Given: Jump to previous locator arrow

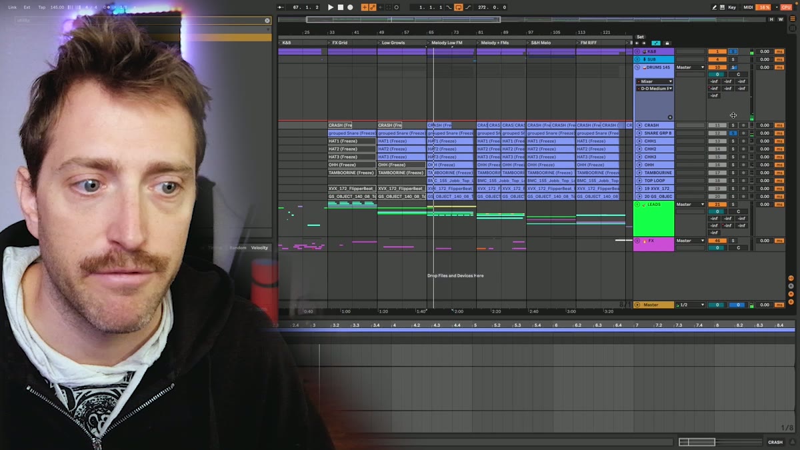Looking at the screenshot, I should pos(637,43).
